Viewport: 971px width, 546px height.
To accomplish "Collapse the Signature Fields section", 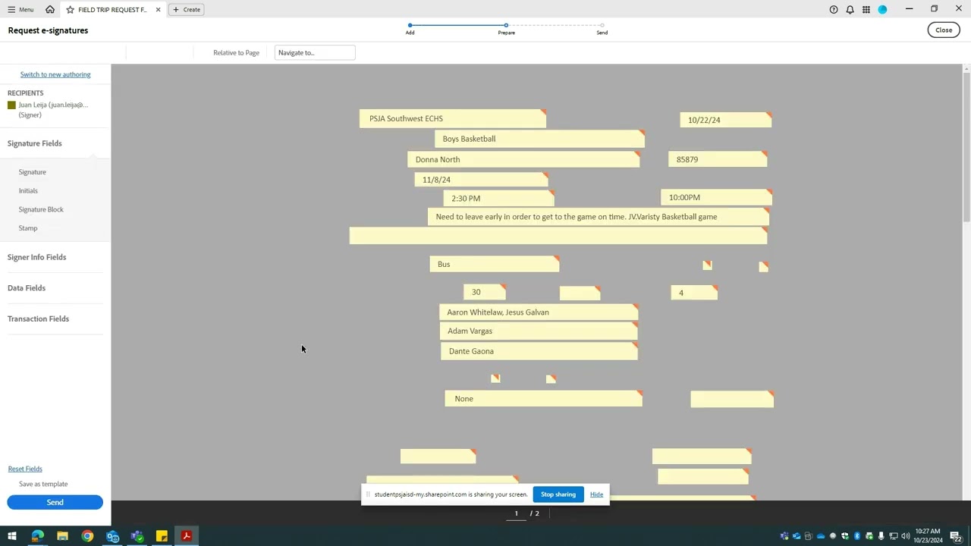I will point(35,143).
